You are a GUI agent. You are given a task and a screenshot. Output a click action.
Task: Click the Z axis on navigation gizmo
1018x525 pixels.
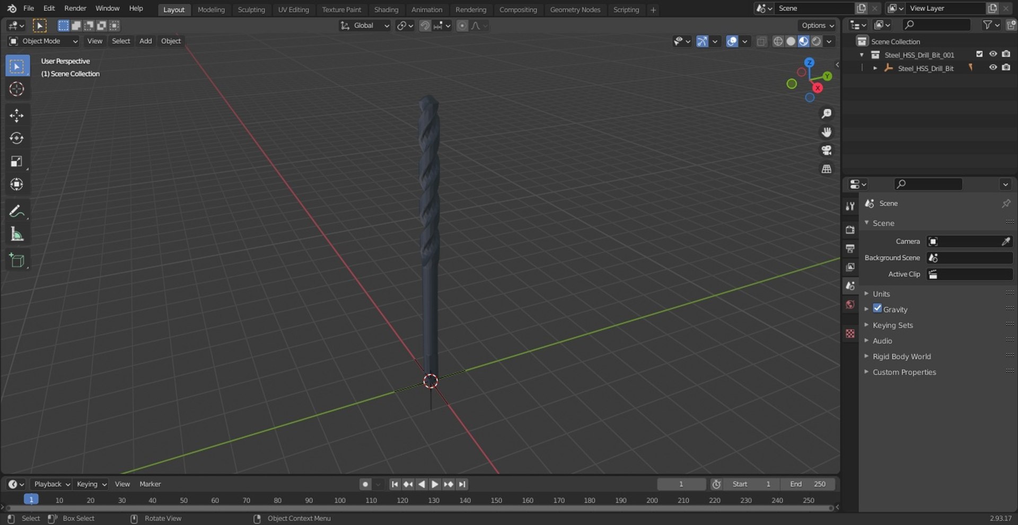809,63
